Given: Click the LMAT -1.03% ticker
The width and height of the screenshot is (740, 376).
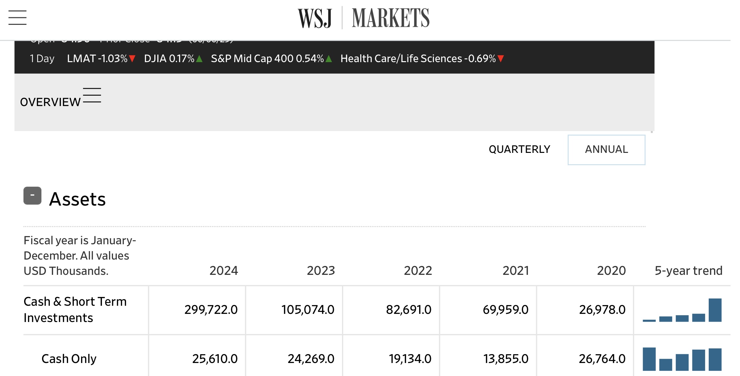Looking at the screenshot, I should pyautogui.click(x=97, y=59).
